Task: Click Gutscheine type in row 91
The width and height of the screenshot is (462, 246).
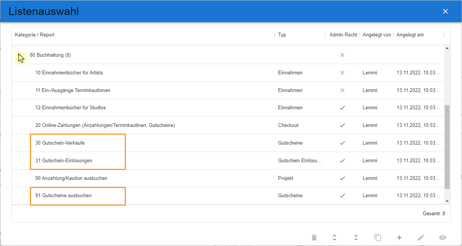Action: click(x=290, y=195)
